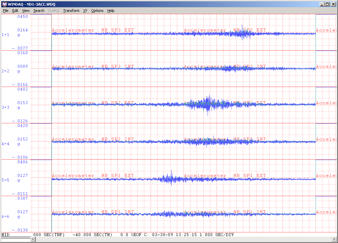Select channel label 4=4

pos(5,143)
